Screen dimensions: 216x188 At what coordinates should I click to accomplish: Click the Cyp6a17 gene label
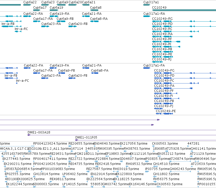click(x=40, y=7)
